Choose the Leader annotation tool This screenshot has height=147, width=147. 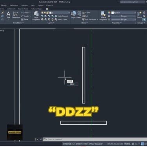point(25,16)
